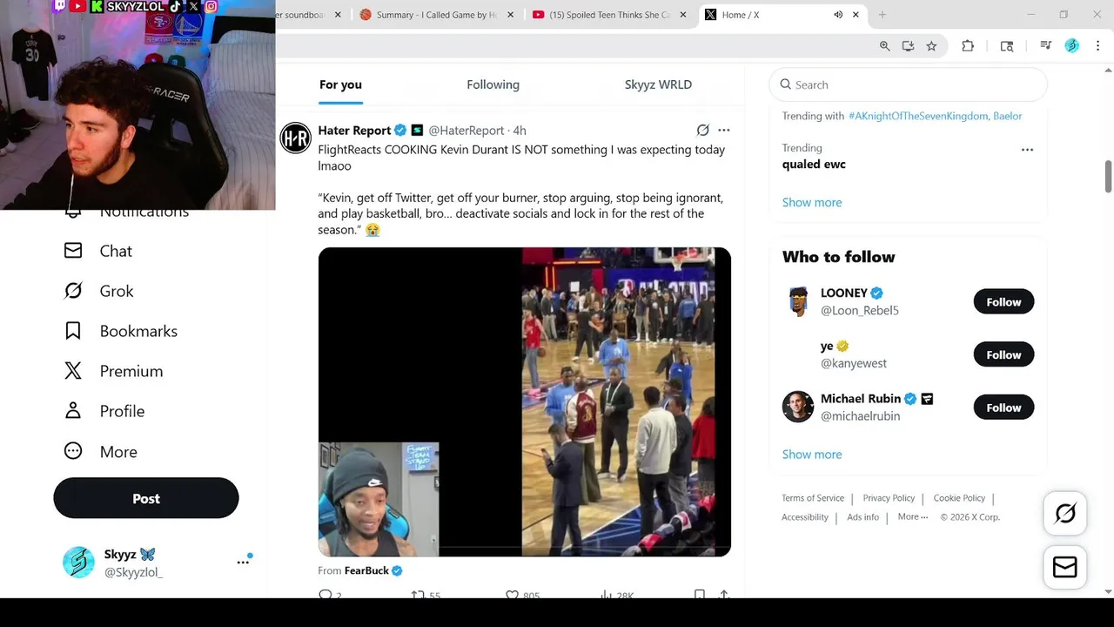Show more trending topics
This screenshot has height=627, width=1114.
tap(812, 202)
